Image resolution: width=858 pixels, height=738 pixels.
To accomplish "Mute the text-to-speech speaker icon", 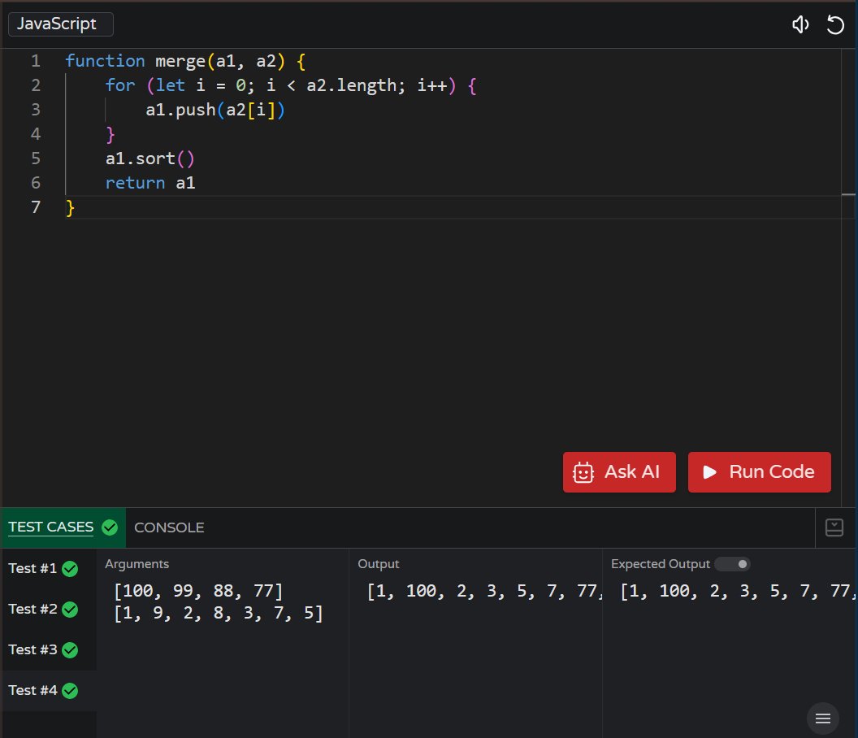I will click(800, 25).
